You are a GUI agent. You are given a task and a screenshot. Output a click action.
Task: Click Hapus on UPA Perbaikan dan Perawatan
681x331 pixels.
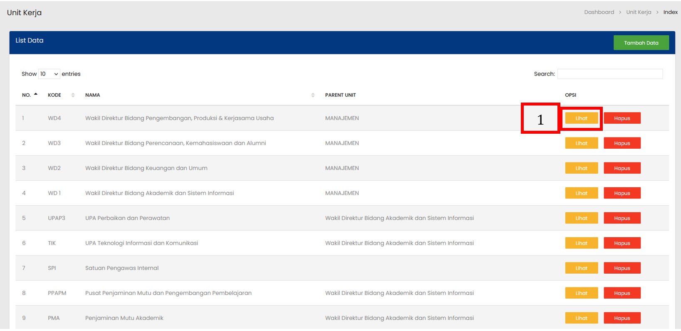click(622, 218)
